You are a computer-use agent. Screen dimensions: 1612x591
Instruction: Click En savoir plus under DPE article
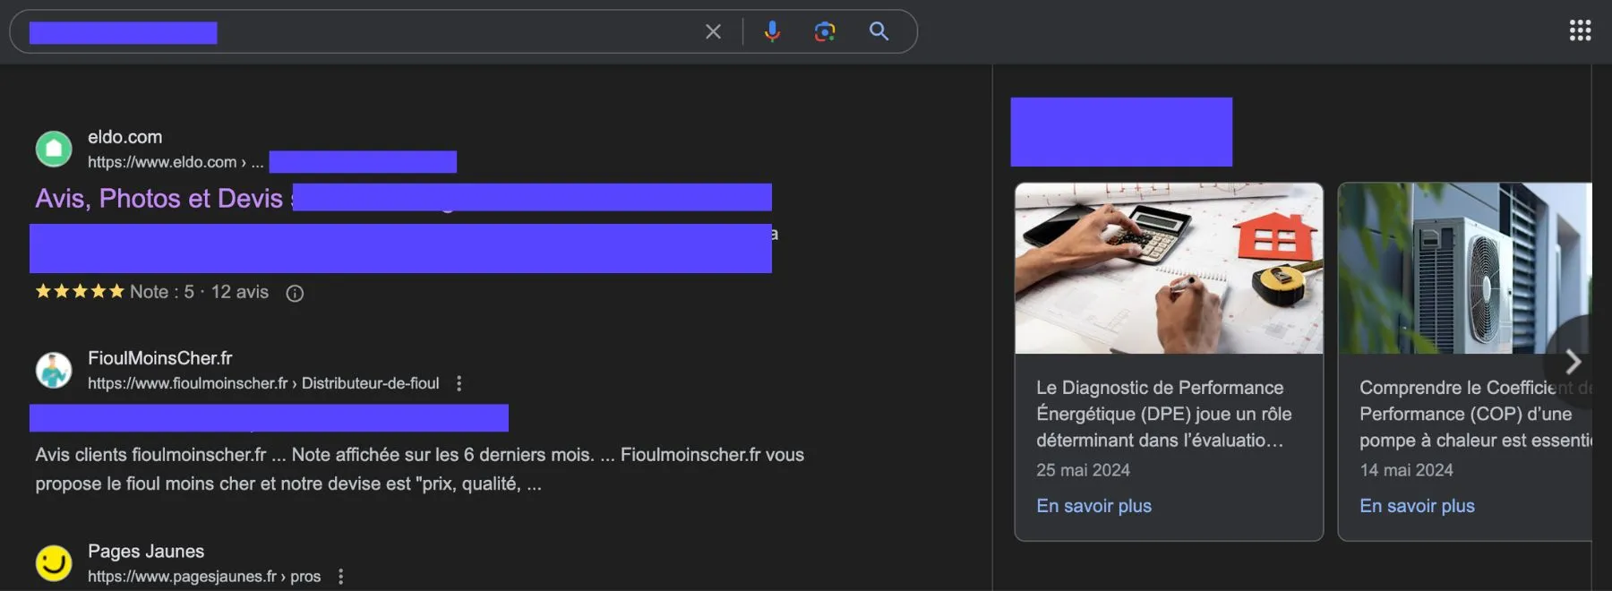pyautogui.click(x=1093, y=506)
